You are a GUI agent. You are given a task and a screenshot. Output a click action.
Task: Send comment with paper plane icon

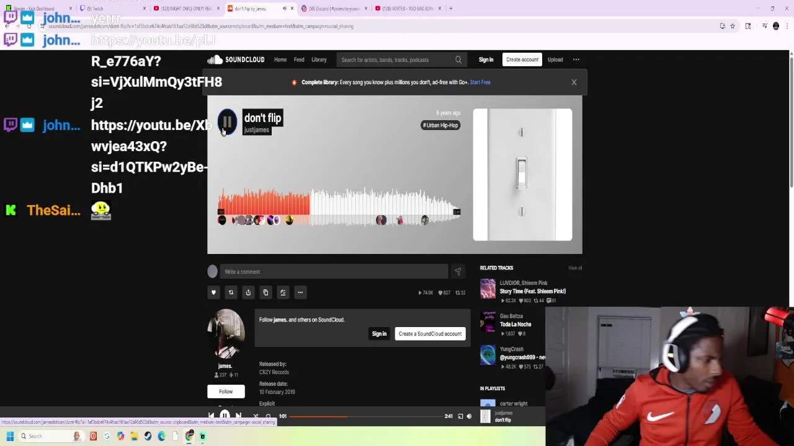coord(458,271)
